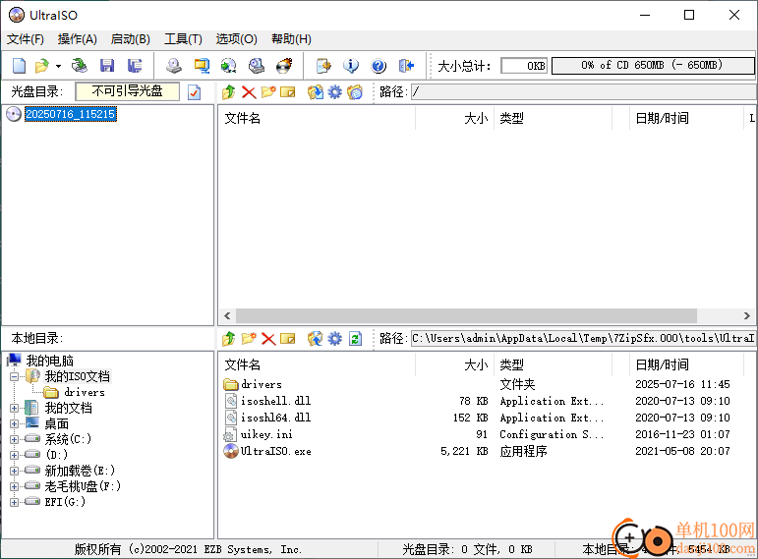Viewport: 758px width, 559px height.
Task: Click the local path field C:\Users\admin
Action: (x=583, y=338)
